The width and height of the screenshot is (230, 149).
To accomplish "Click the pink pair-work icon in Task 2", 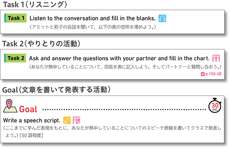I will [216, 58].
